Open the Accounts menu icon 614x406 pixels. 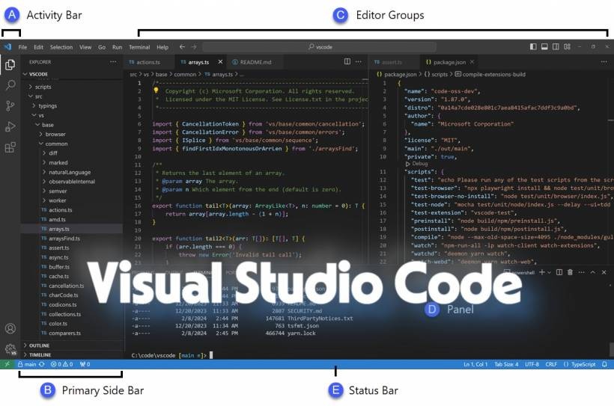[10, 328]
